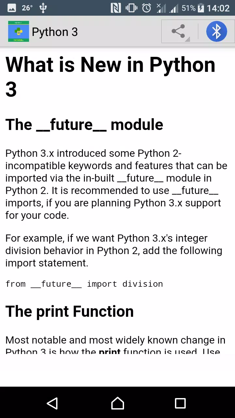
Task: Tap the USB connection status icon
Action: pos(43,8)
